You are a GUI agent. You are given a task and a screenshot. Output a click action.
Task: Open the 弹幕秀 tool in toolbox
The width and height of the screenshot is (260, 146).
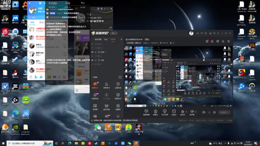[x=118, y=107]
